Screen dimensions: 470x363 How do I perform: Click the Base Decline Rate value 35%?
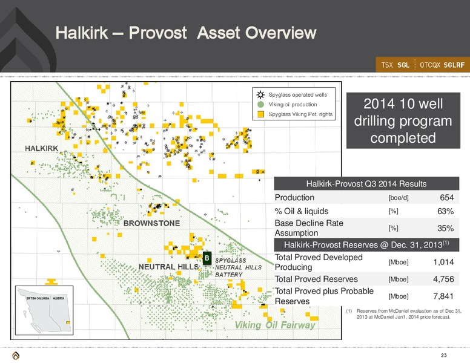point(445,228)
